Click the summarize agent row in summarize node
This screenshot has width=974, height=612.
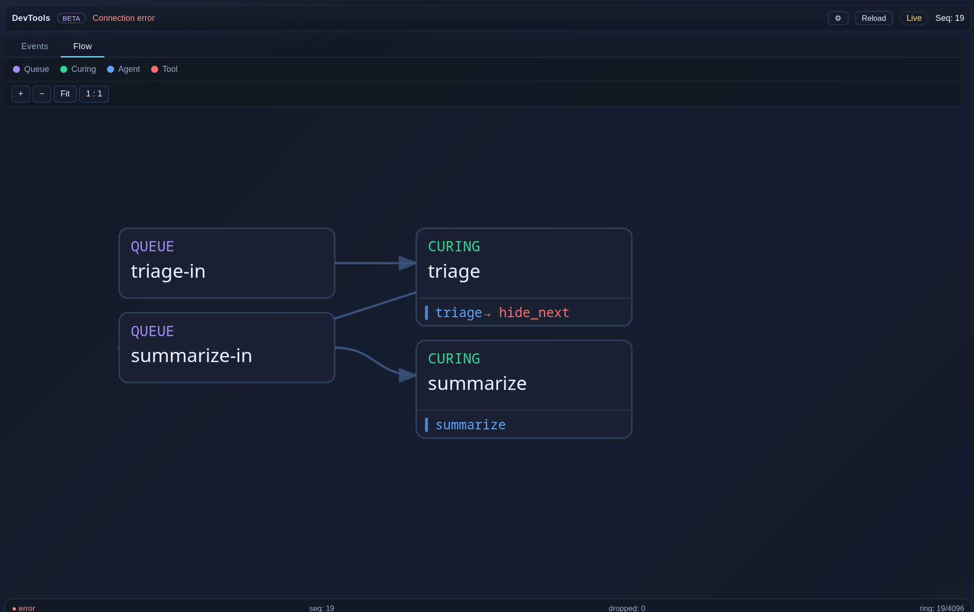[x=524, y=425]
